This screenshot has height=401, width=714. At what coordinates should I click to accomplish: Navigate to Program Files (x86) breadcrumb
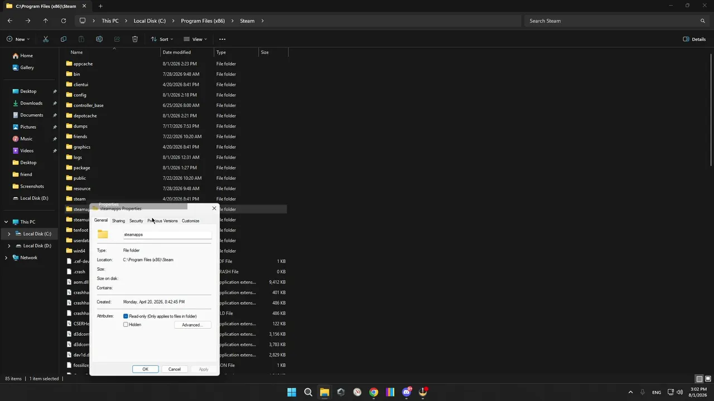(203, 21)
